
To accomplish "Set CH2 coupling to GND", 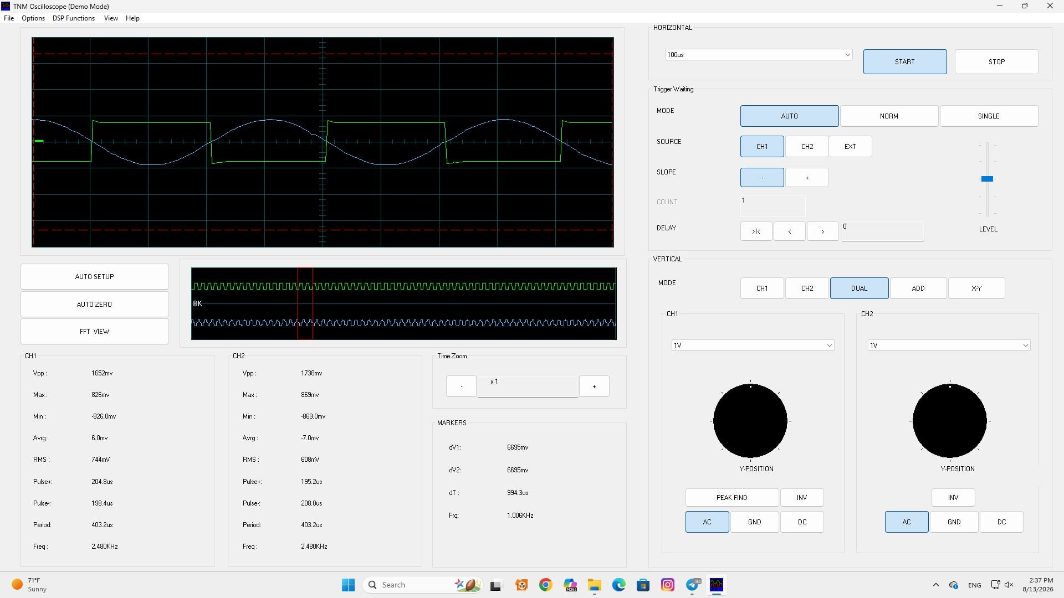I will (954, 522).
